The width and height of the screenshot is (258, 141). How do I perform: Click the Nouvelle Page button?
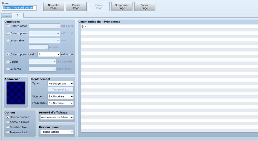pos(54,6)
